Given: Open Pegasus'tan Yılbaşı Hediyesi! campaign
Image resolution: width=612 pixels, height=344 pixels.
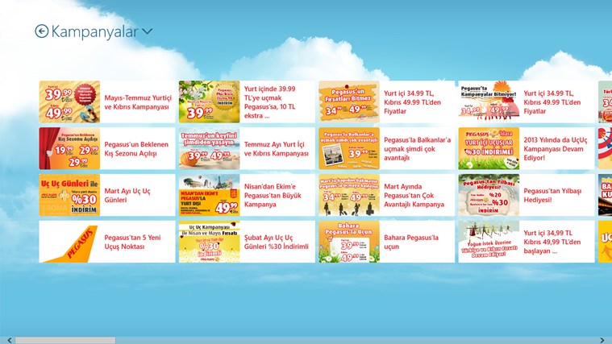Looking at the screenshot, I should tap(527, 195).
